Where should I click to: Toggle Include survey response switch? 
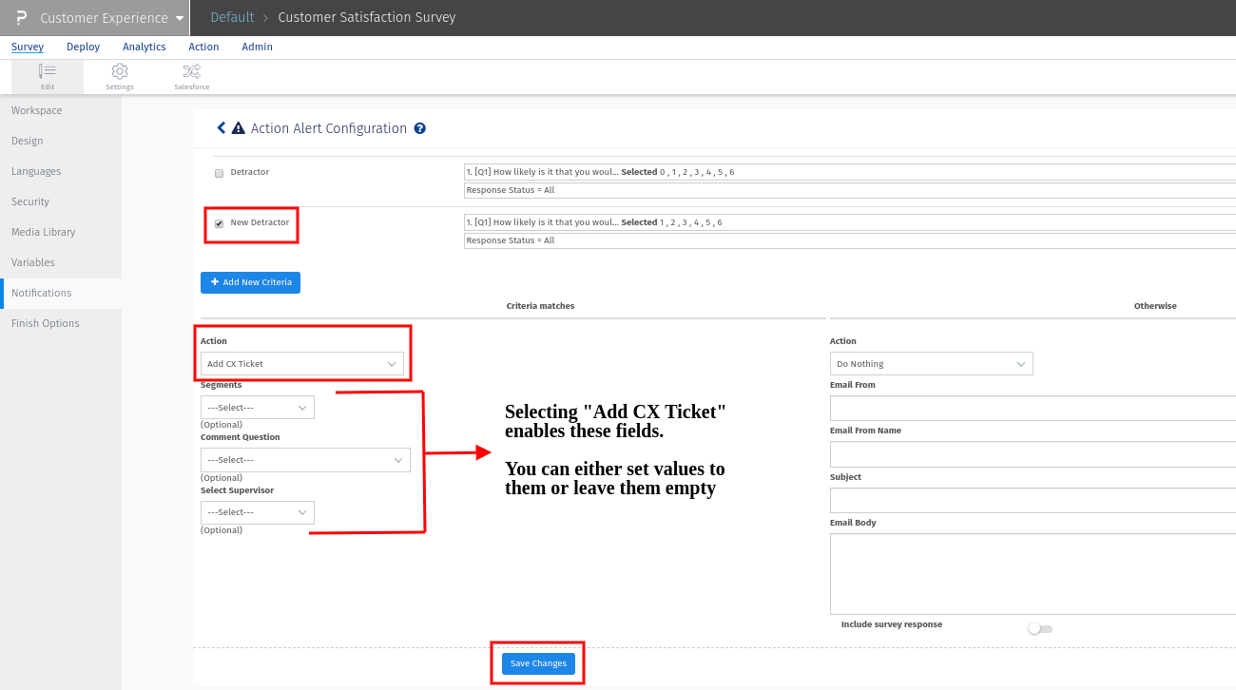1040,628
